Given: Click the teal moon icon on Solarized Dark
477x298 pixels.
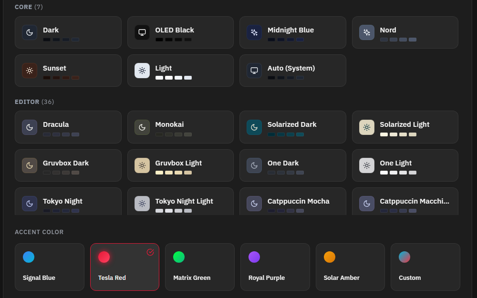Looking at the screenshot, I should tap(254, 127).
